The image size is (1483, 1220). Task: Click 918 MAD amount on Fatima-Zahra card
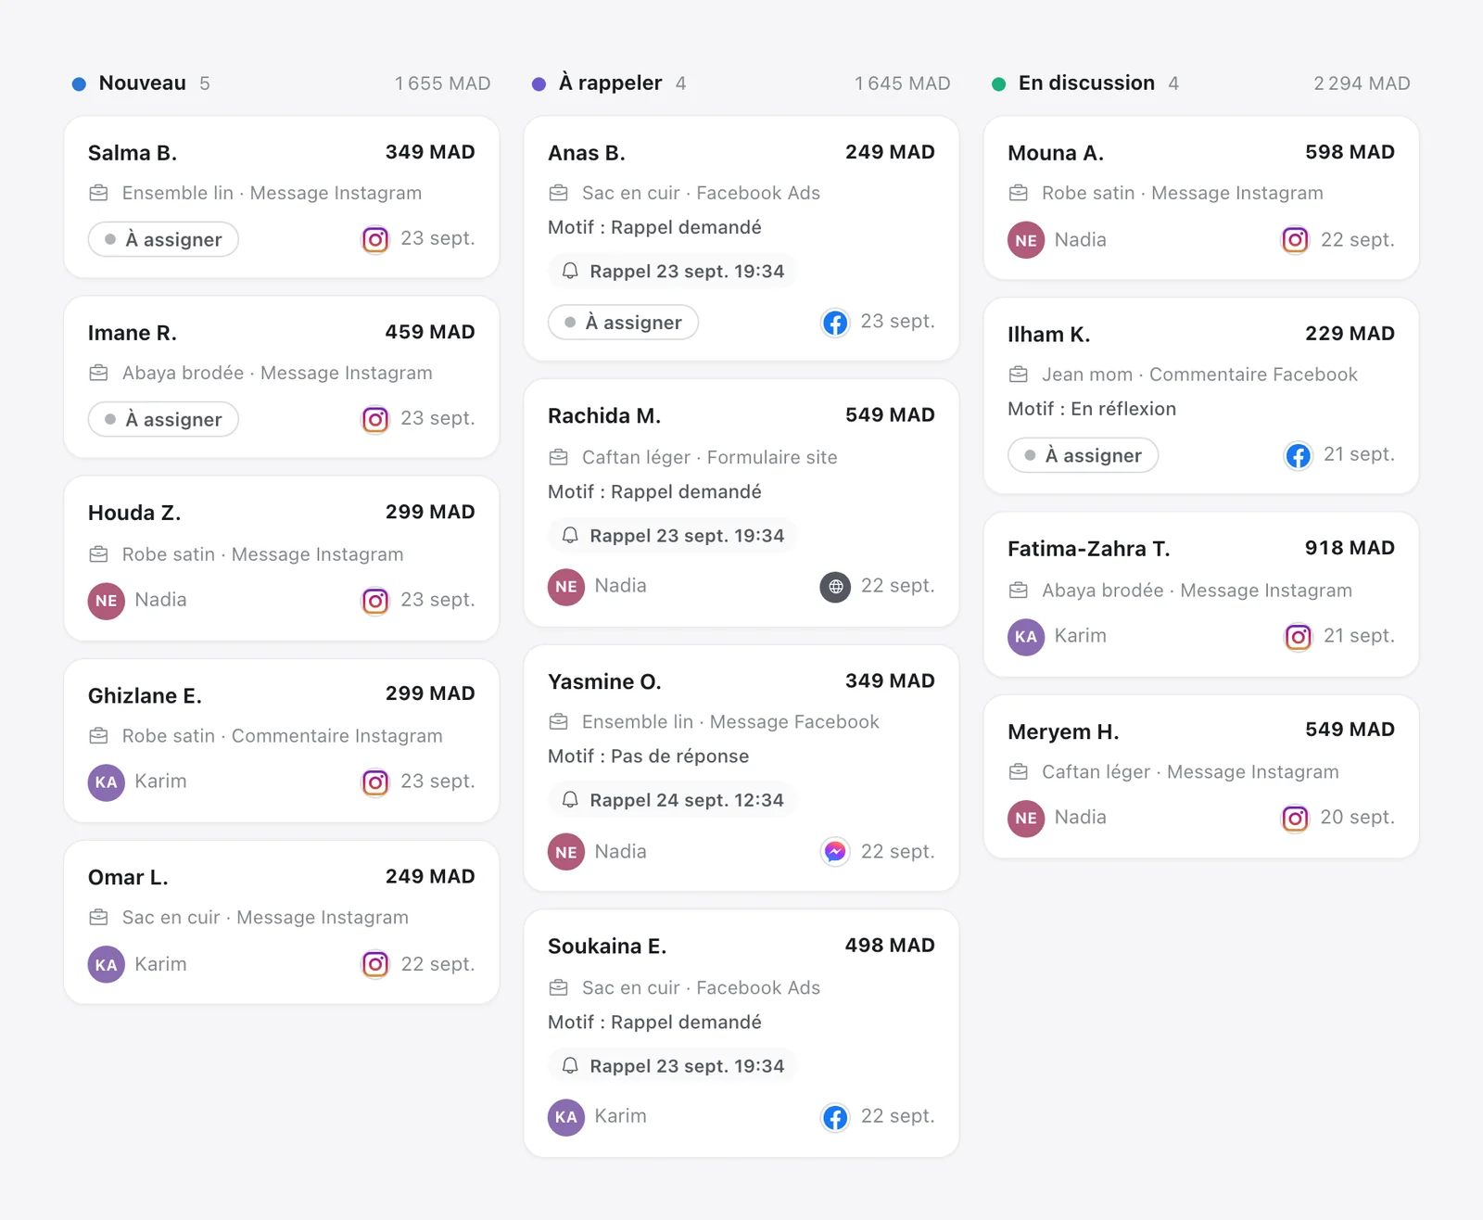[x=1350, y=548]
